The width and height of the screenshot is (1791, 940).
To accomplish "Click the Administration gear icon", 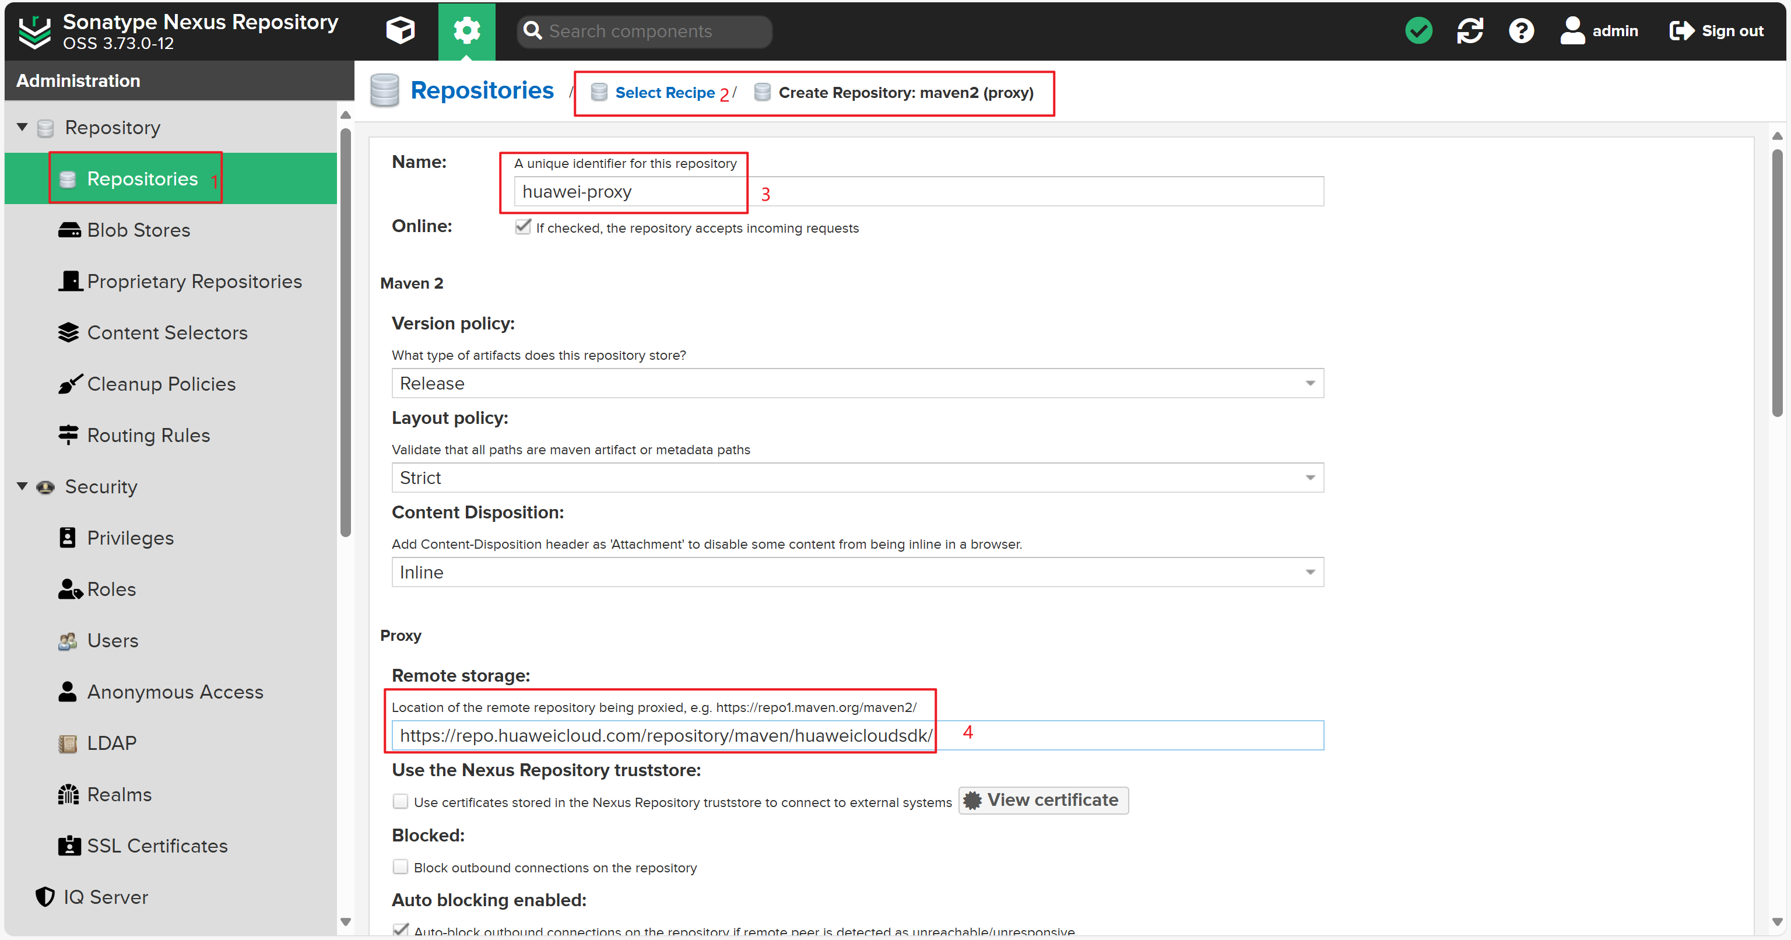I will [466, 30].
